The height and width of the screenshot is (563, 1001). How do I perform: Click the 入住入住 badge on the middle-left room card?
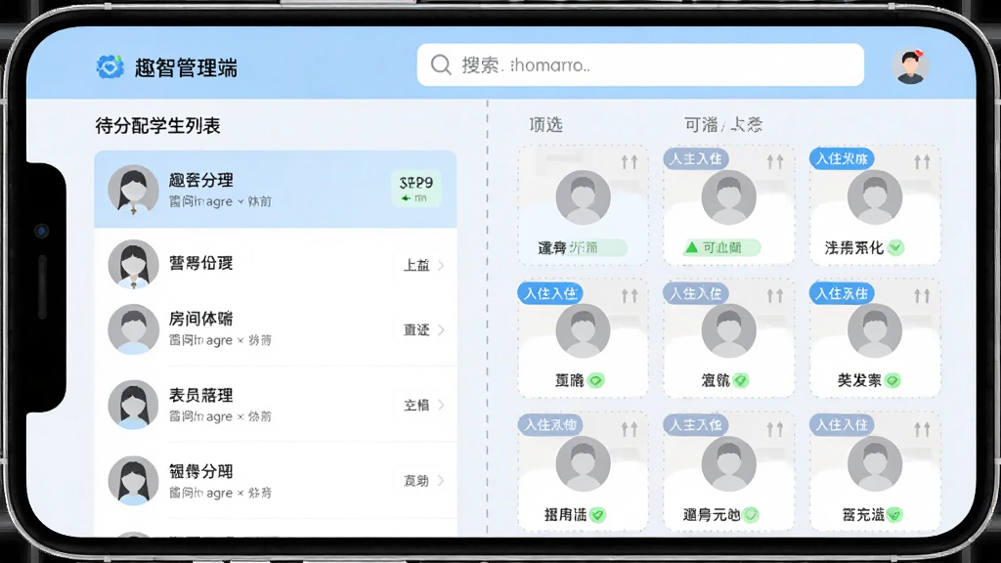[x=549, y=293]
